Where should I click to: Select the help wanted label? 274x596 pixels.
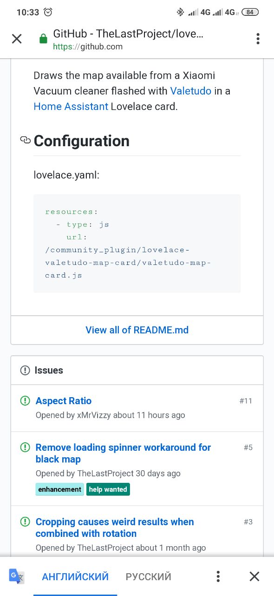coord(108,489)
